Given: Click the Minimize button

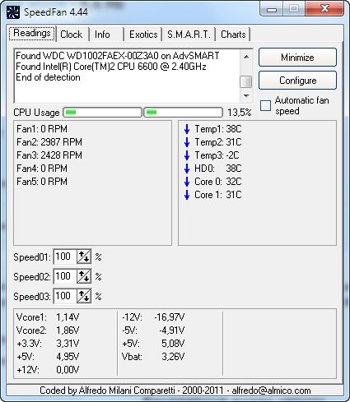Looking at the screenshot, I should point(297,58).
